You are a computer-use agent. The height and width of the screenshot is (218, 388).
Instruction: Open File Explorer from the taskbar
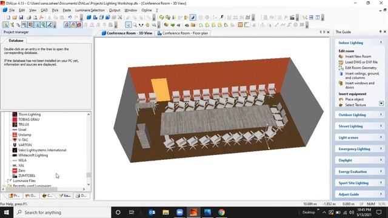click(166, 213)
